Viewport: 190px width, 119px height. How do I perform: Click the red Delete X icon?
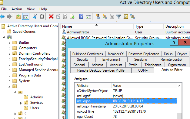coord(51,16)
